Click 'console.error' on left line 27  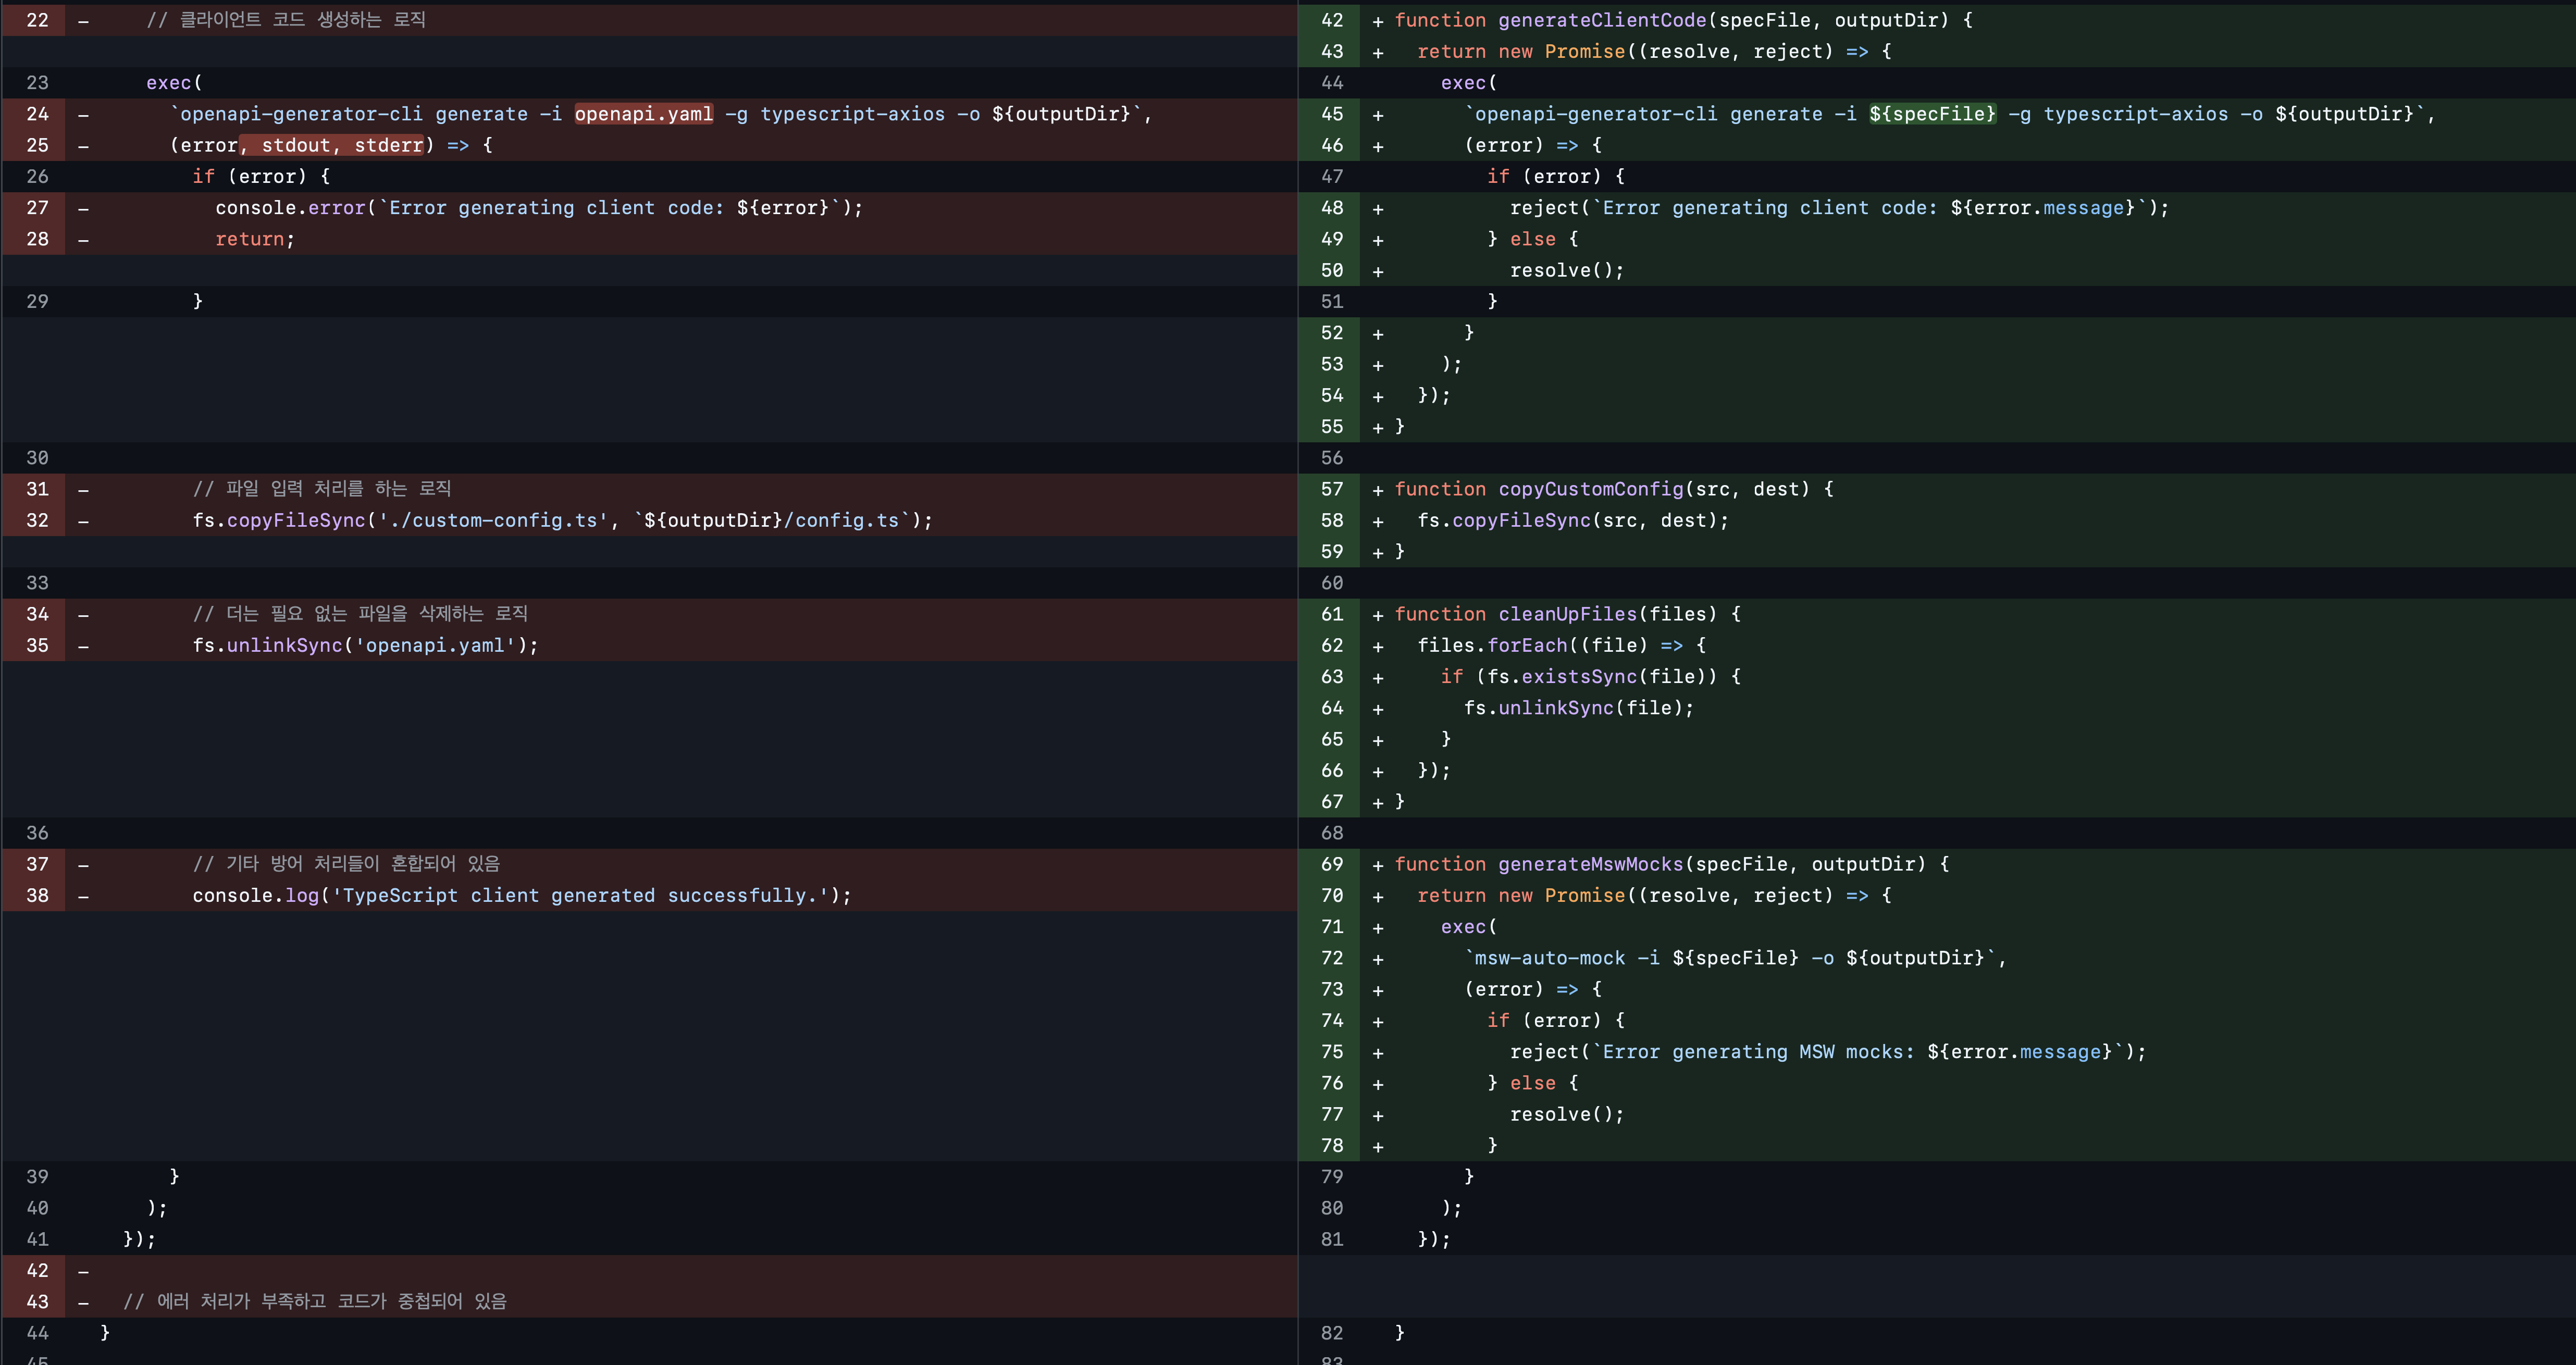(x=290, y=208)
